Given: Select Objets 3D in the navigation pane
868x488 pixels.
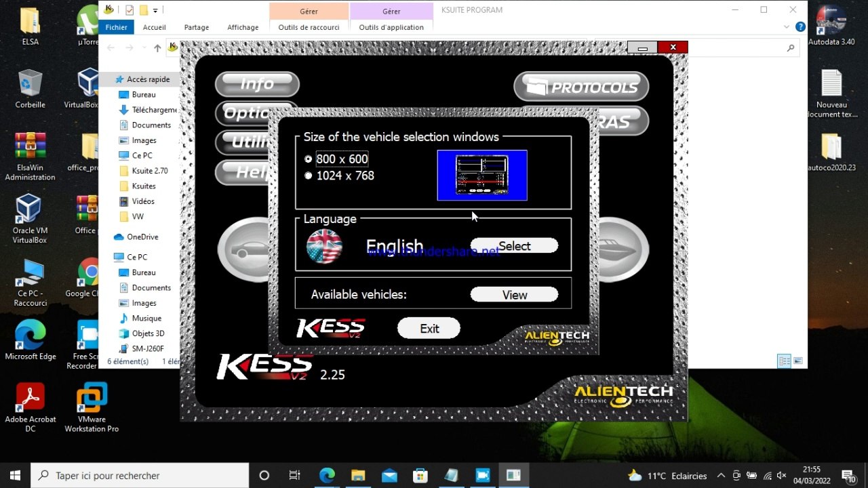Looking at the screenshot, I should click(x=142, y=333).
